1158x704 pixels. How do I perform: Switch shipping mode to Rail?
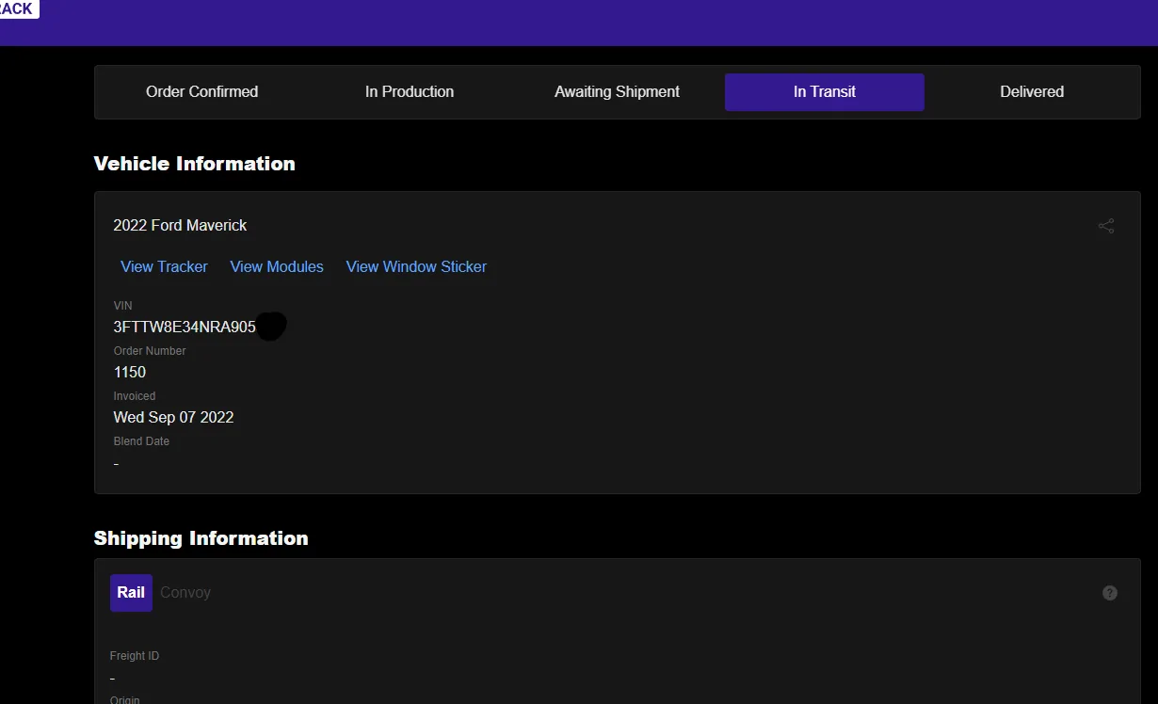pyautogui.click(x=131, y=593)
